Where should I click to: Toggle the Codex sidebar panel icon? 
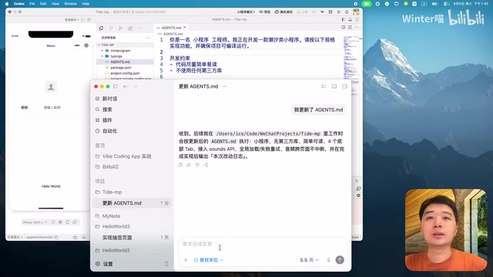[x=116, y=86]
